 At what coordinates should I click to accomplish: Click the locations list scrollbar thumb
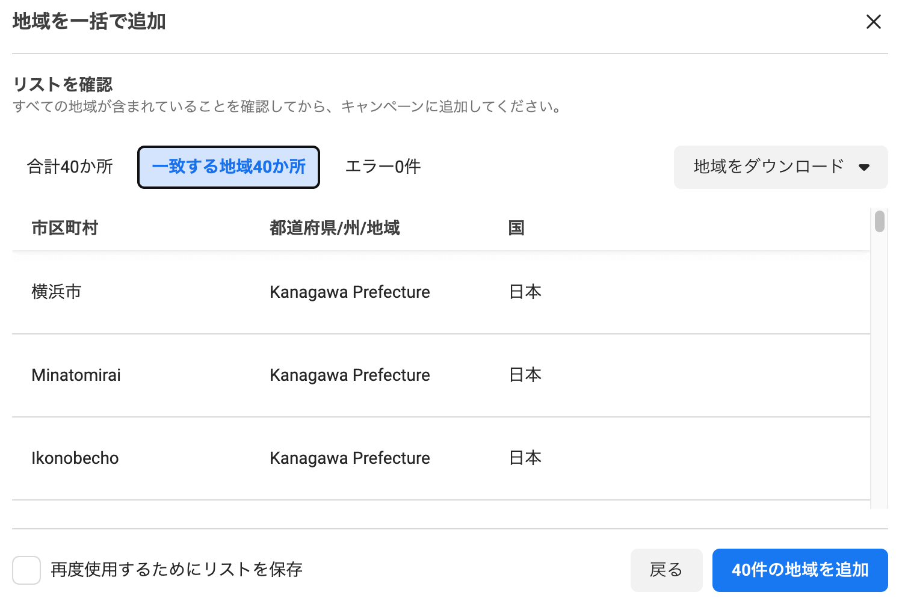(880, 221)
